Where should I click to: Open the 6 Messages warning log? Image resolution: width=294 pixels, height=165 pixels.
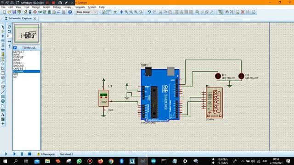46,154
